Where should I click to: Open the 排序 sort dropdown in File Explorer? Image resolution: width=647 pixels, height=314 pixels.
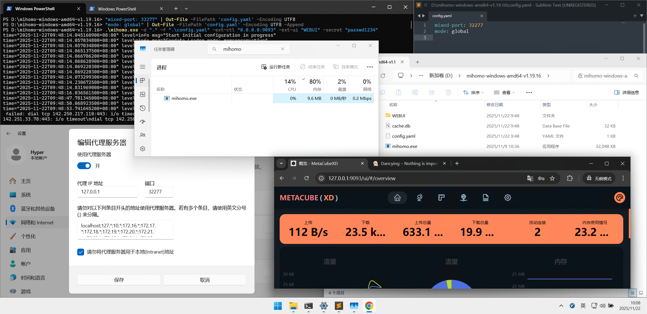(473, 92)
